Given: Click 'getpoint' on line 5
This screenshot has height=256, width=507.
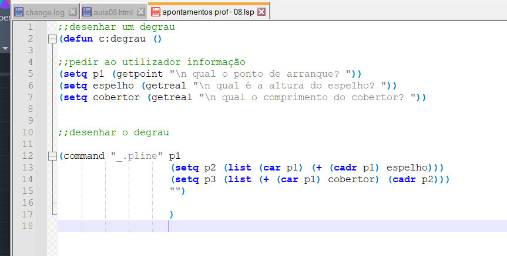Looking at the screenshot, I should click(140, 74).
